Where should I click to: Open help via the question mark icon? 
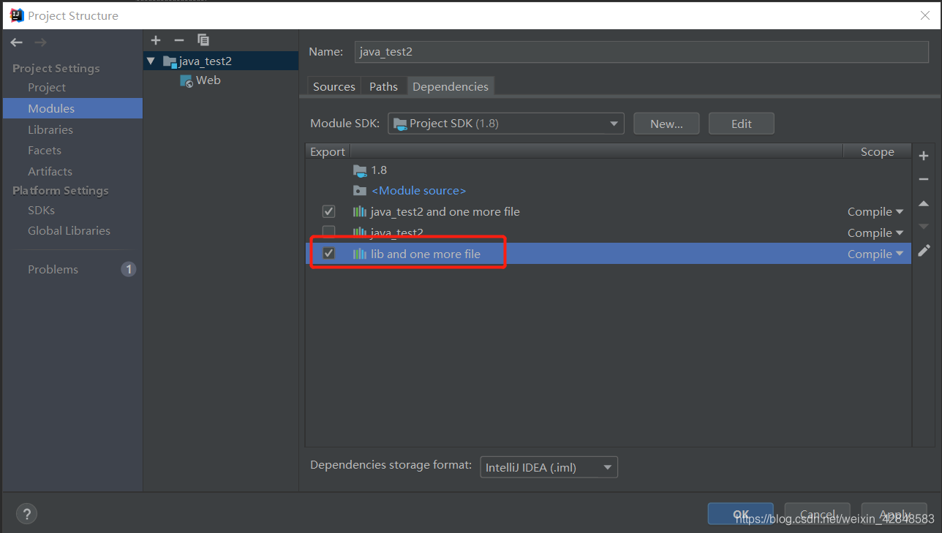26,513
